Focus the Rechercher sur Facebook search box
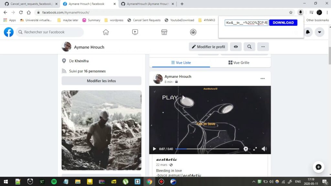The image size is (331, 186). 50,32
